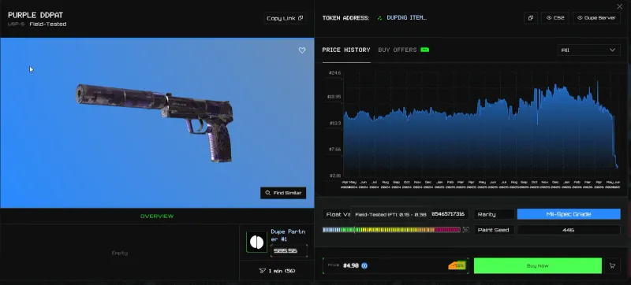Click the green icon before DUPING ITEM
This screenshot has width=631, height=285.
click(x=379, y=18)
